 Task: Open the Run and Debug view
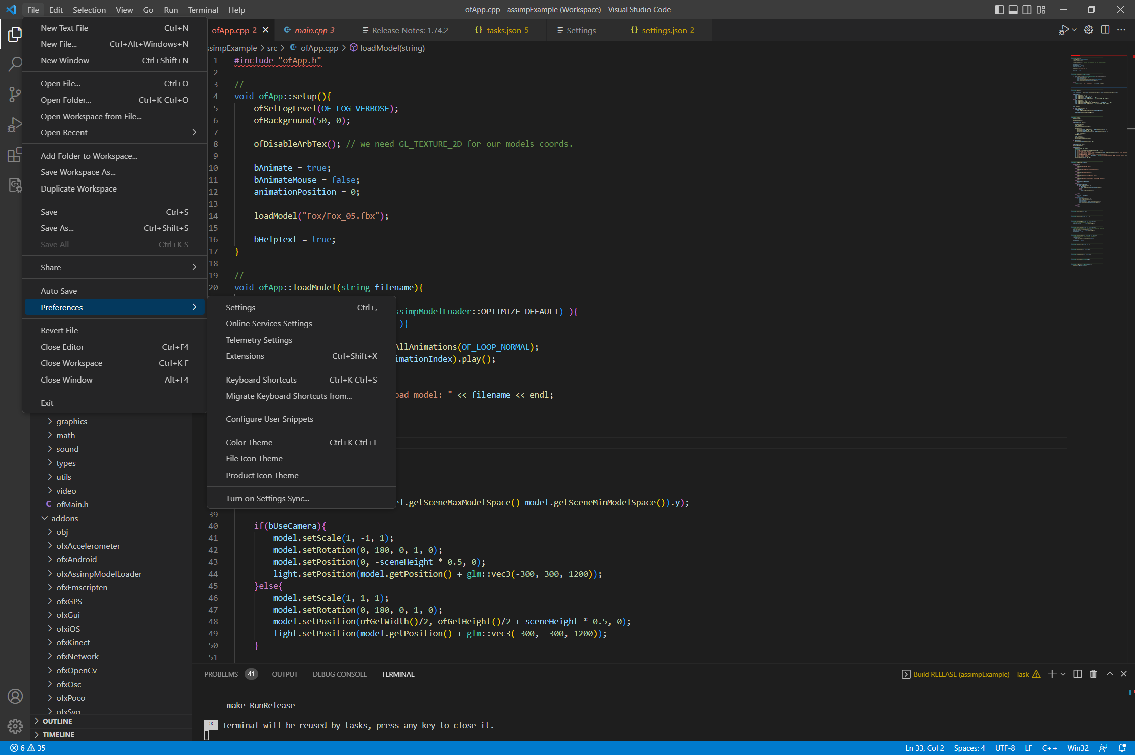pos(15,125)
